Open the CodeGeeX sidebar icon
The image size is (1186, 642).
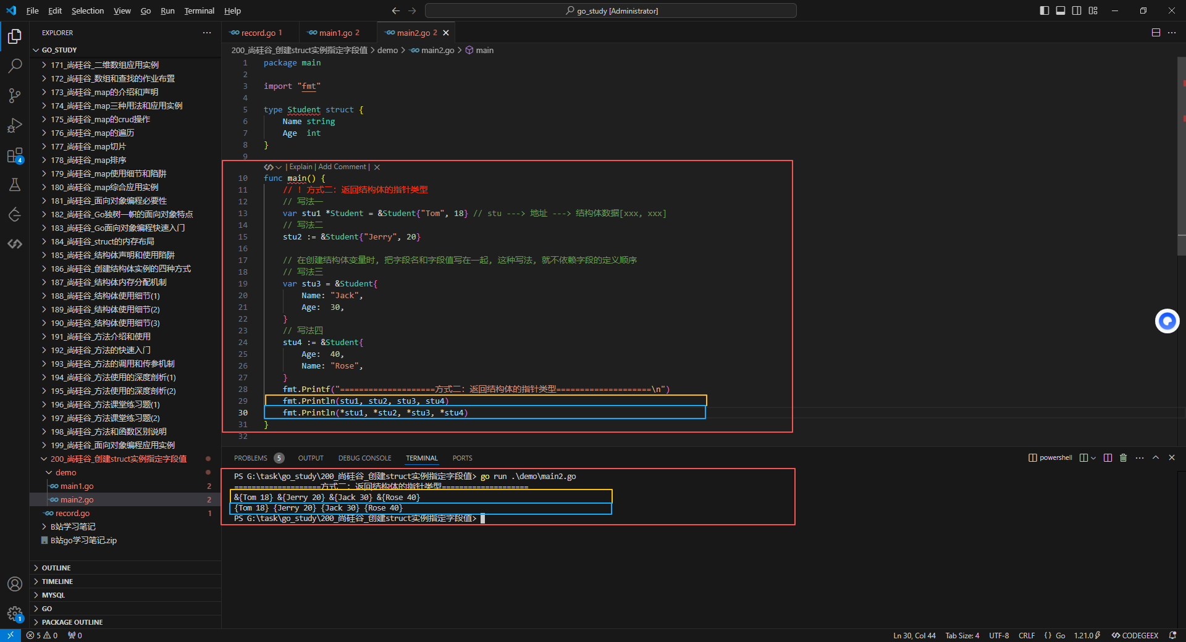coord(15,244)
